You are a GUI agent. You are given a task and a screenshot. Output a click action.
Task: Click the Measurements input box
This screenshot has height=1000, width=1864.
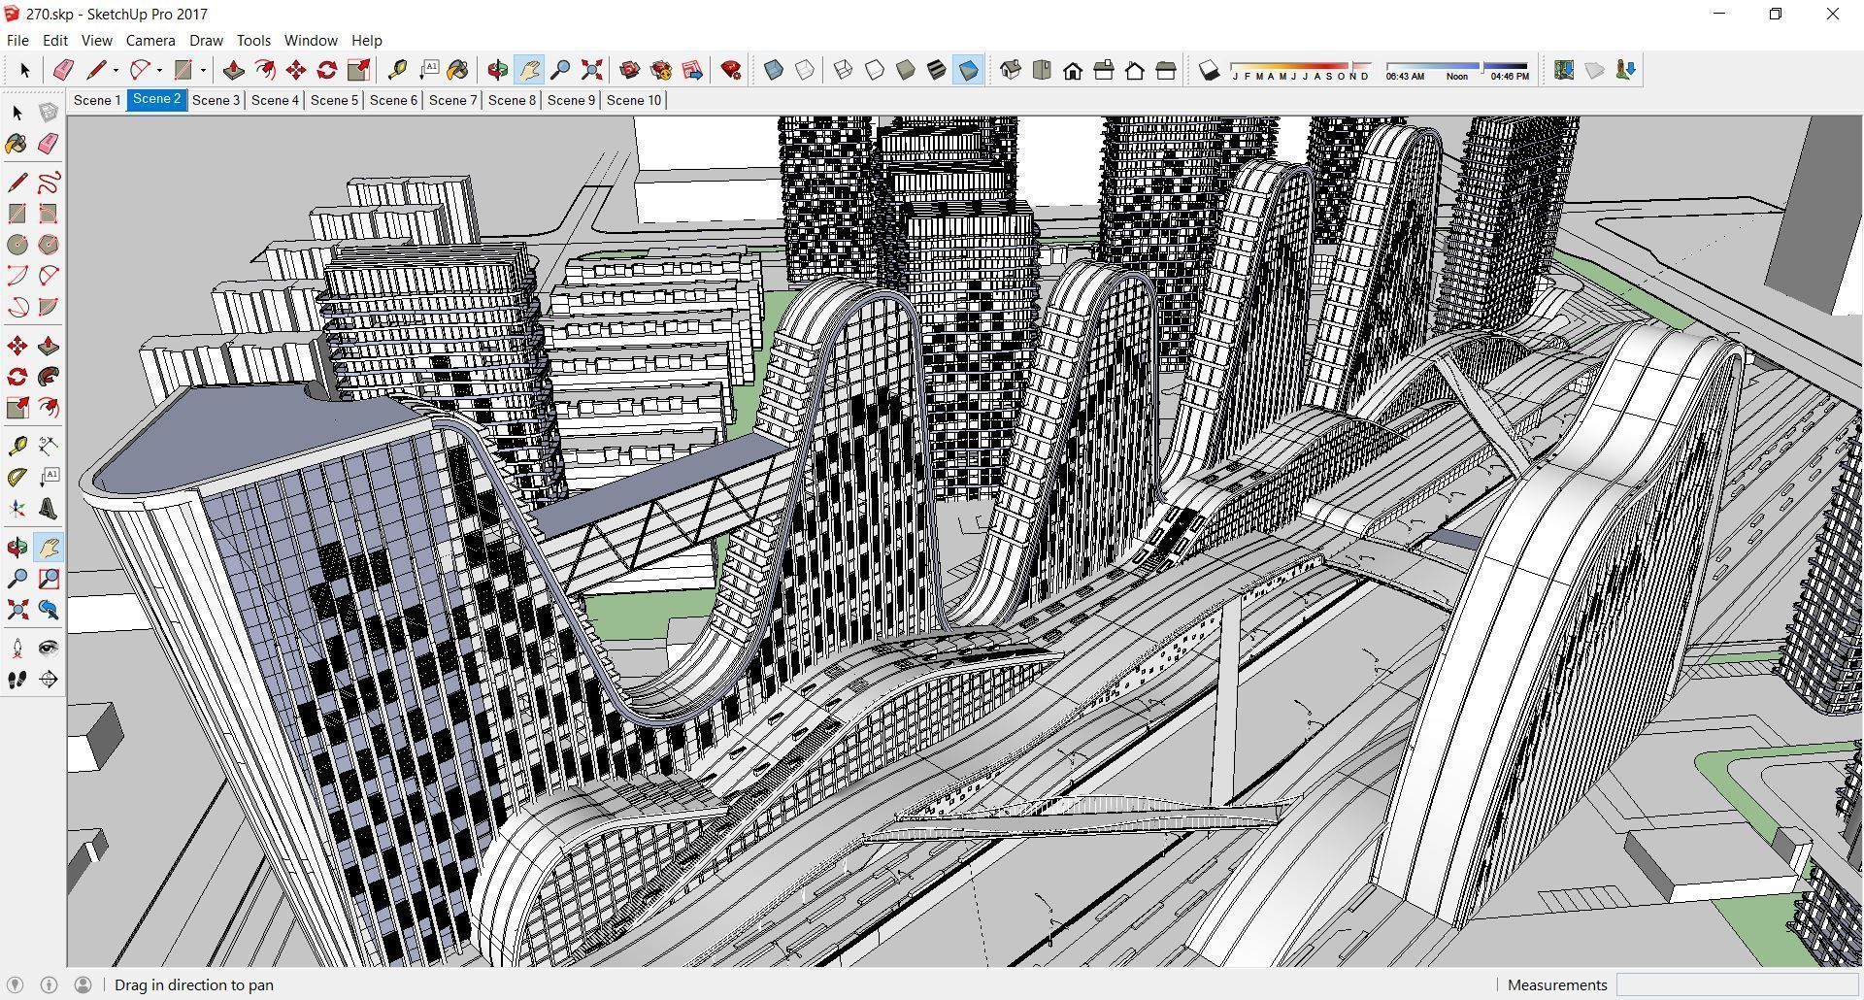pos(1737,984)
